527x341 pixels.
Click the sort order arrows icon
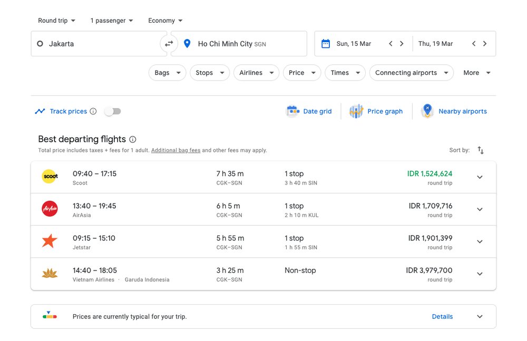click(x=481, y=150)
